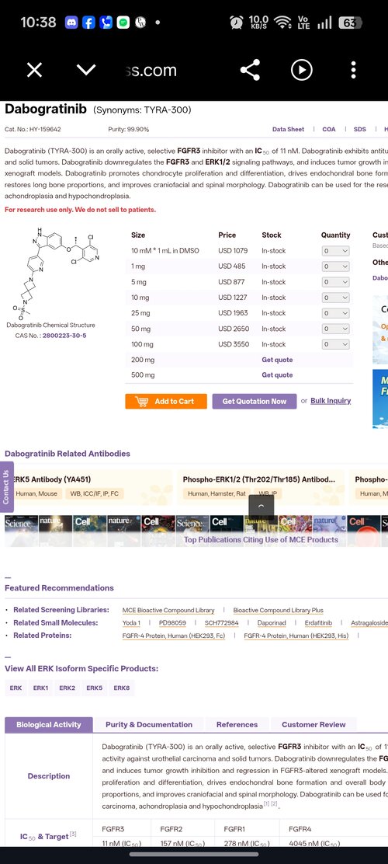This screenshot has width=388, height=864.
Task: Tap the down chevron beside the URL
Action: (x=86, y=70)
